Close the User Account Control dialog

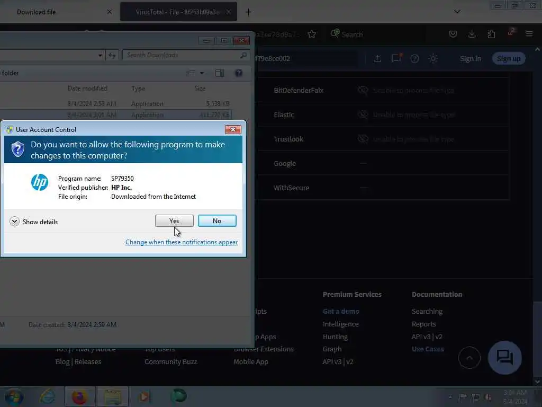pos(233,129)
